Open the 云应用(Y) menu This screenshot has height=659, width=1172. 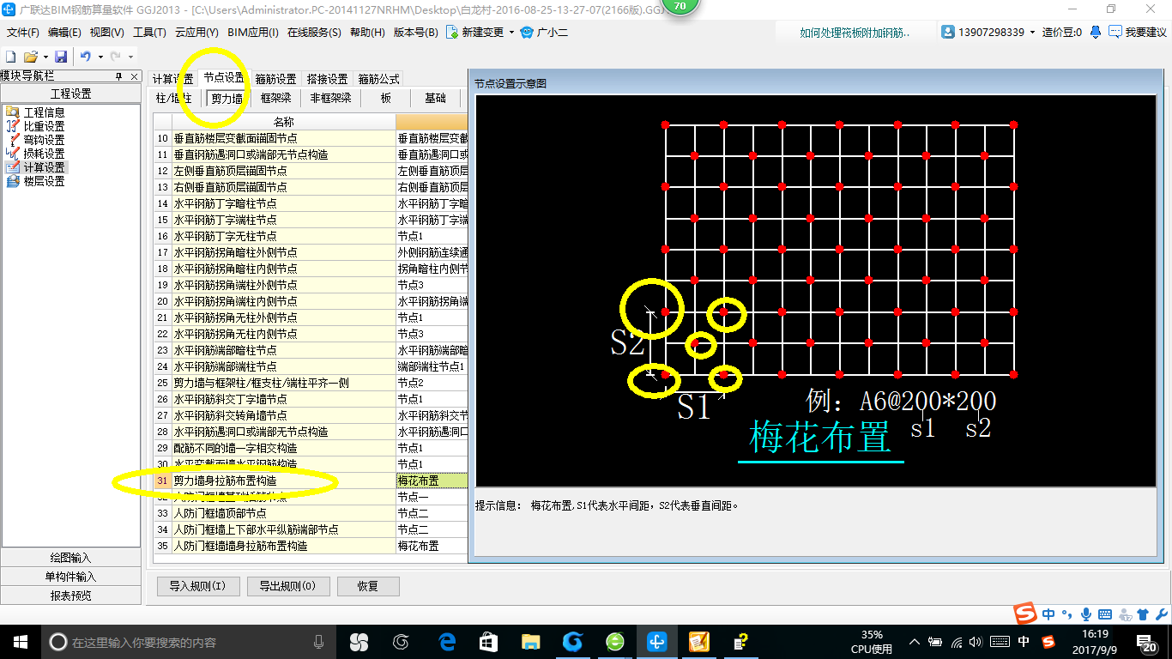click(x=196, y=33)
